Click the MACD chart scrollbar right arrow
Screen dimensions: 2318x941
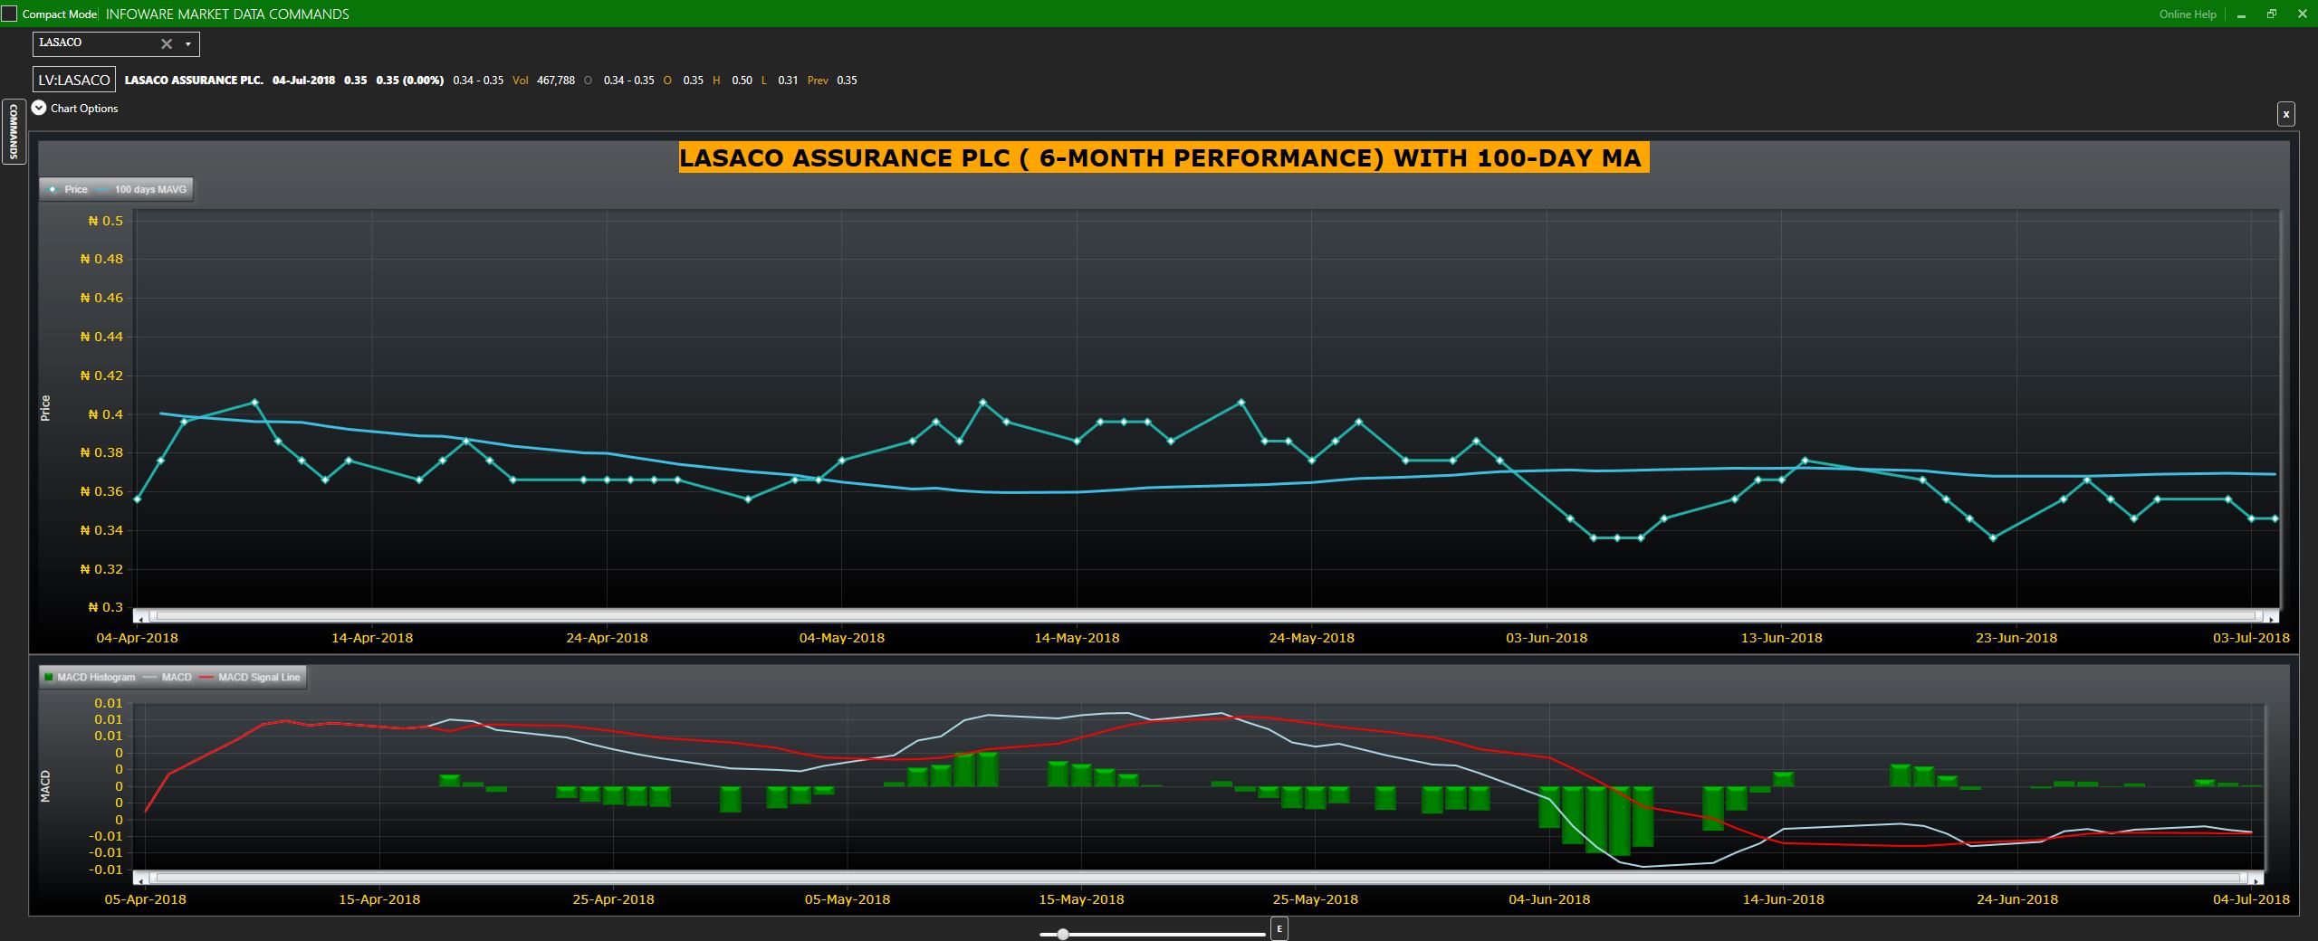click(x=2256, y=879)
